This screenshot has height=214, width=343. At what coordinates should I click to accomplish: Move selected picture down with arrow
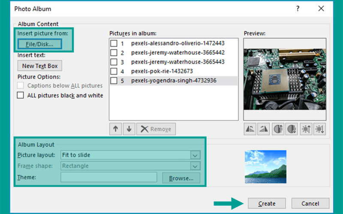[x=129, y=129]
